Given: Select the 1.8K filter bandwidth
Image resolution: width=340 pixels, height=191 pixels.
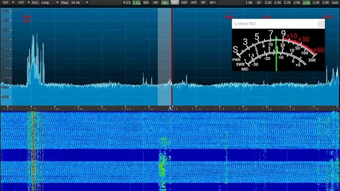Looking at the screenshot, I should pyautogui.click(x=249, y=3).
